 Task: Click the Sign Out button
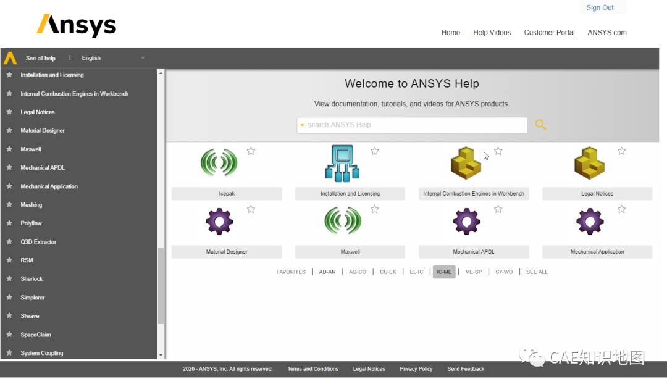[600, 7]
